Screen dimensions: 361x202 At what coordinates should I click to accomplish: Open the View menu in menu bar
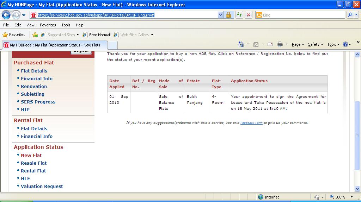click(x=31, y=25)
